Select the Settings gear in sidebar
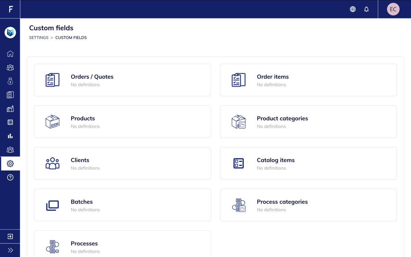The image size is (411, 257). [x=10, y=164]
